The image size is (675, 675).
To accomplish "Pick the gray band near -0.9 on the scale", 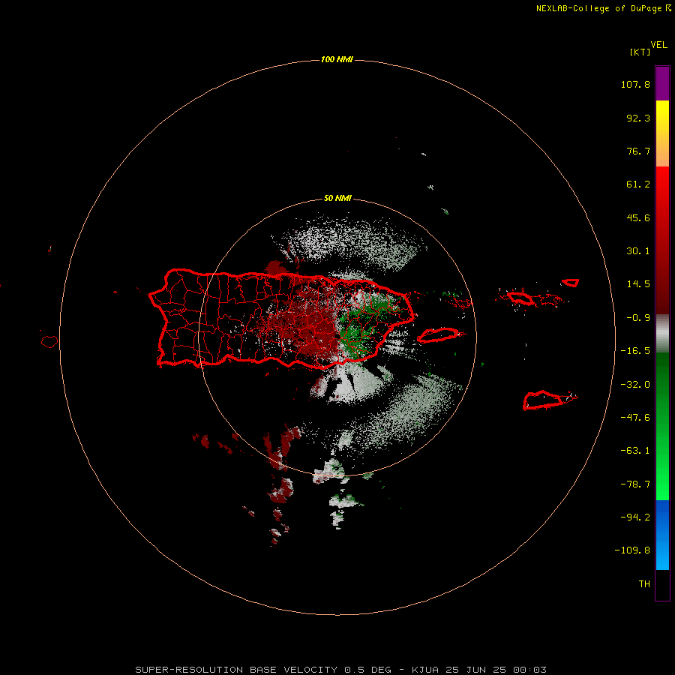I will coord(662,334).
